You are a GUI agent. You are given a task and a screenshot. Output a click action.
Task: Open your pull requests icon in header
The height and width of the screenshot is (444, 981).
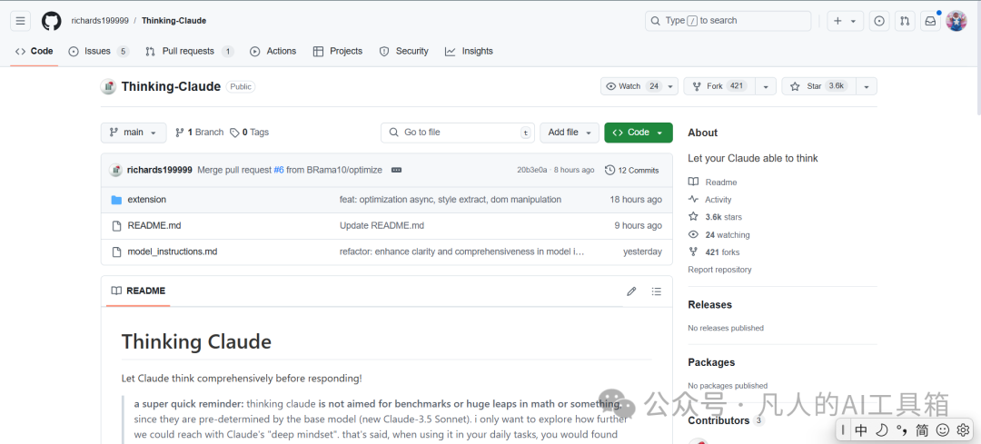tap(905, 21)
